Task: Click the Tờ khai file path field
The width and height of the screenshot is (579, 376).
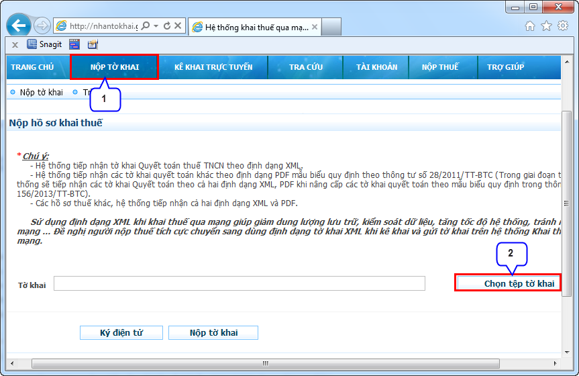Action: point(240,283)
